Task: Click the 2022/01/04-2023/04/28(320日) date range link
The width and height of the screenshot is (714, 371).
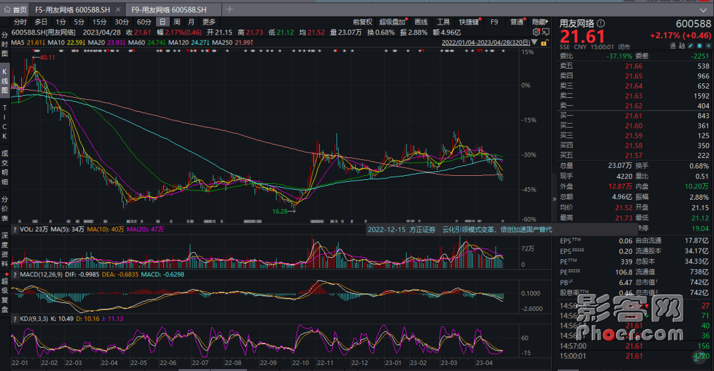Action: [486, 42]
